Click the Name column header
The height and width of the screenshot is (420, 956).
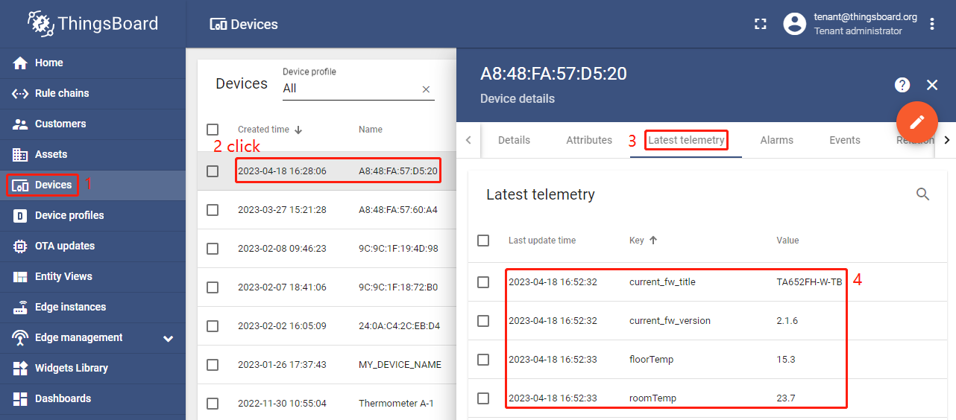point(371,130)
